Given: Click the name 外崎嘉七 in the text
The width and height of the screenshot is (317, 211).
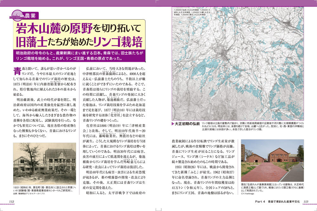Looking at the screenshot, I should point(130,162).
